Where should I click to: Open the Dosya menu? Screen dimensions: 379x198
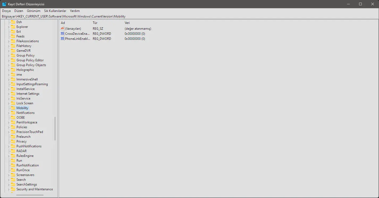pyautogui.click(x=6, y=11)
